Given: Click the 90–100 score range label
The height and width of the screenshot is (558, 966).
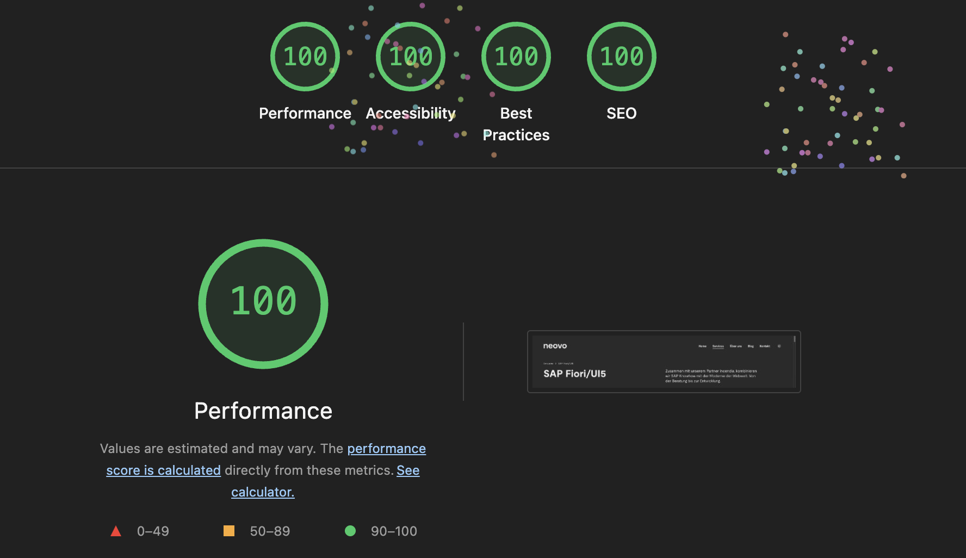Looking at the screenshot, I should [x=394, y=531].
